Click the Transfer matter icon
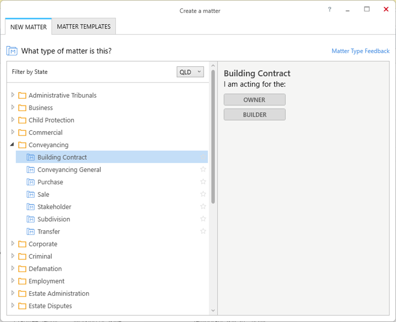 pos(31,231)
